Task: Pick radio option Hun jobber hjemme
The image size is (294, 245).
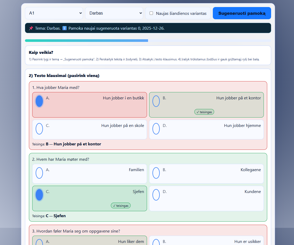Action: pyautogui.click(x=156, y=129)
